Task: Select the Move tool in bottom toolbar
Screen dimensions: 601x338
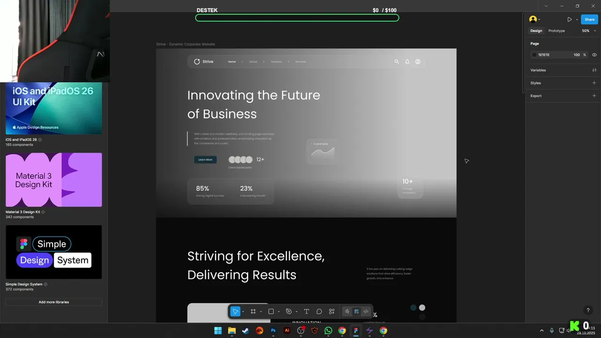Action: click(x=235, y=311)
